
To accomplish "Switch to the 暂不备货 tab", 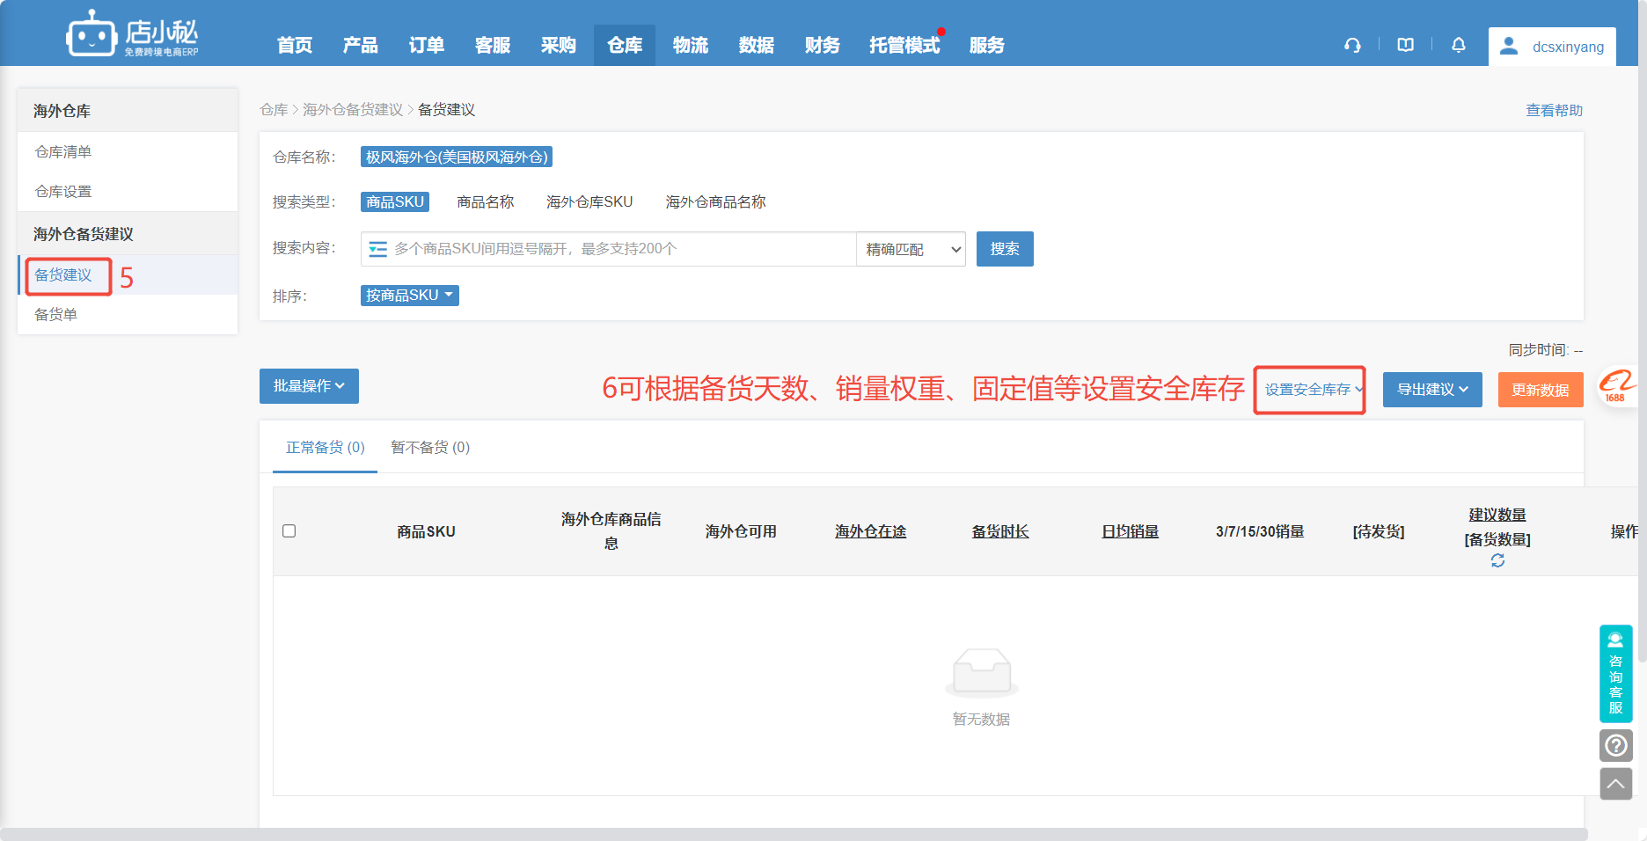I will [430, 448].
